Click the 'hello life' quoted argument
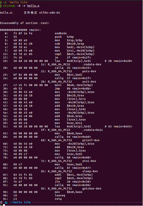 point(19,2)
